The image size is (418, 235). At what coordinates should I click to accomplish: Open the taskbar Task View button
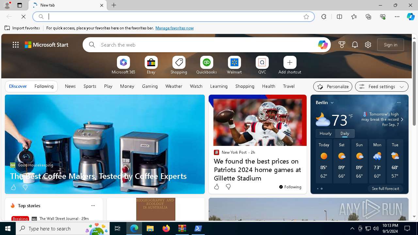(x=118, y=228)
